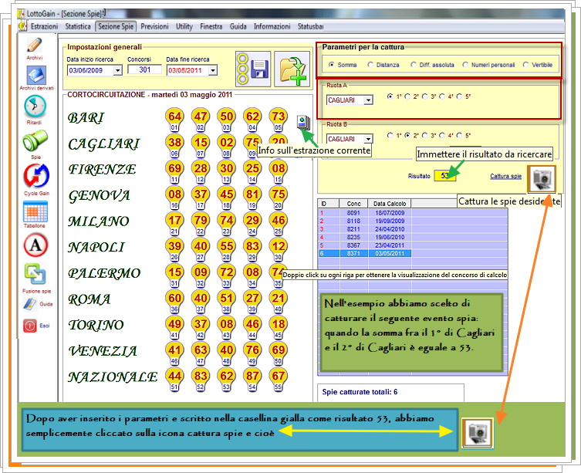
Task: Click the red letter A icon
Action: 35,245
